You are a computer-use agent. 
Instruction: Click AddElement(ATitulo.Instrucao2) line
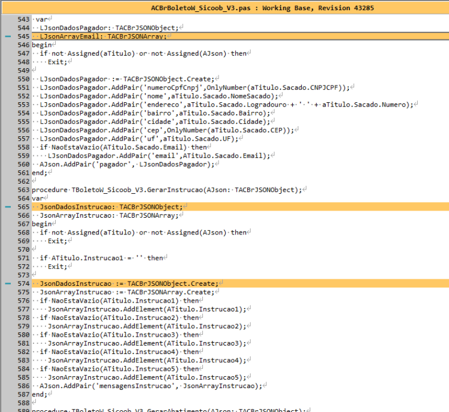pyautogui.click(x=147, y=326)
